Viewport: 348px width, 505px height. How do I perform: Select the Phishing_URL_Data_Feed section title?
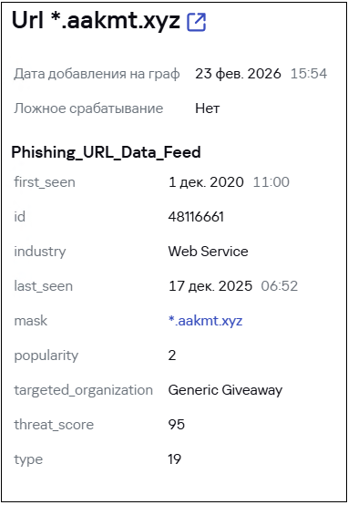(x=107, y=152)
